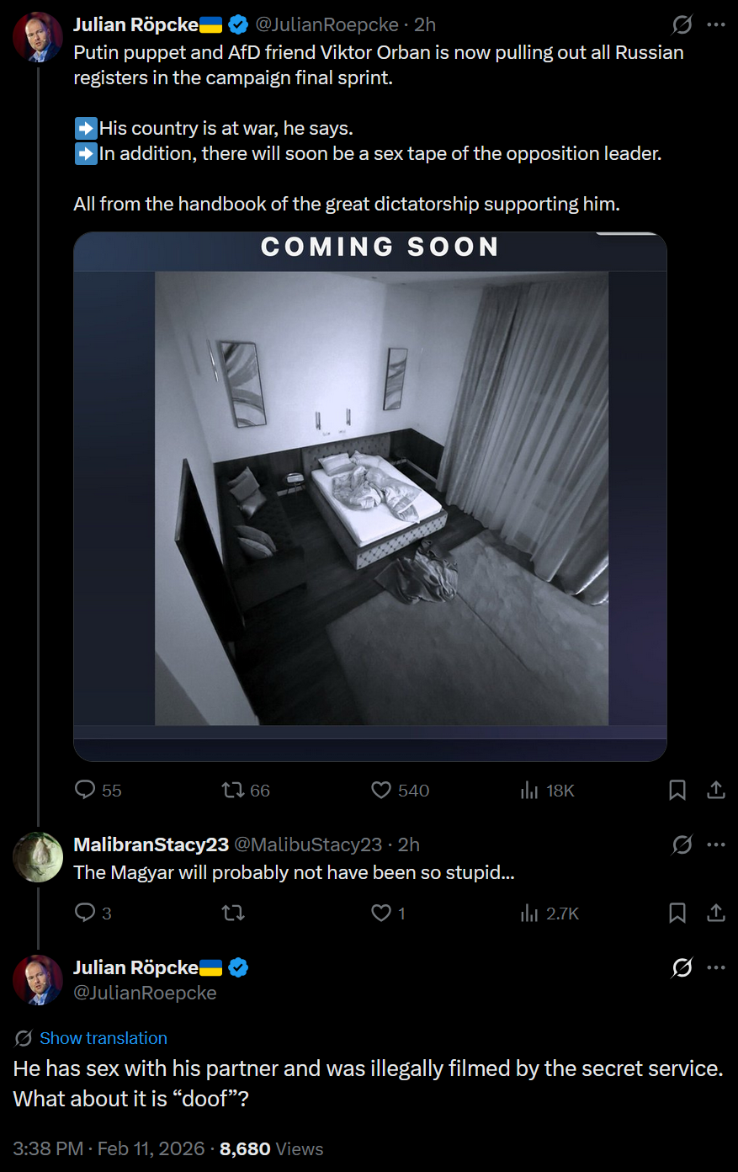The image size is (738, 1172).
Task: Open MalibranStacy23's profile avatar
Action: click(x=38, y=857)
